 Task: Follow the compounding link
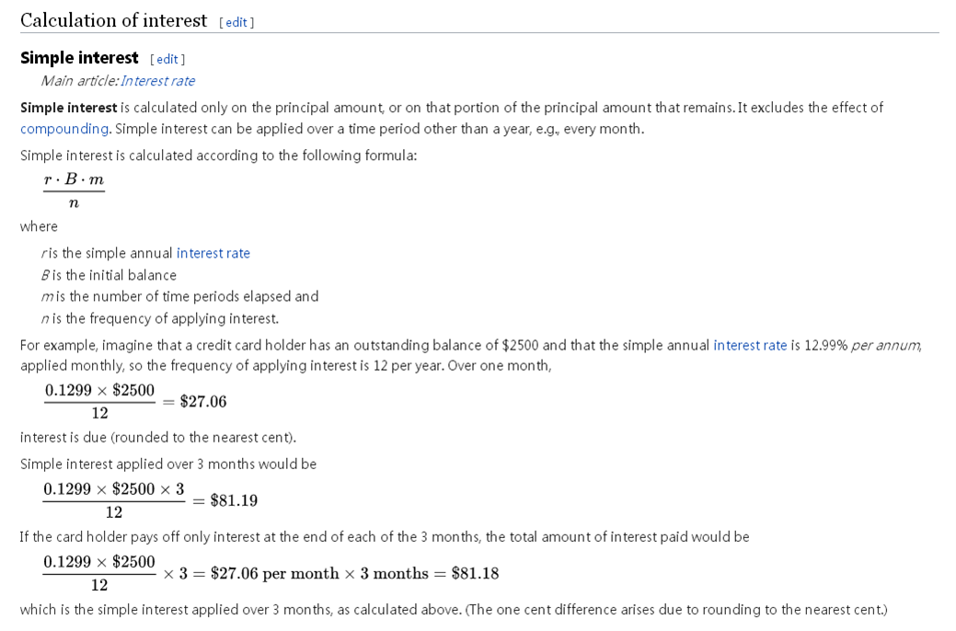coord(64,129)
